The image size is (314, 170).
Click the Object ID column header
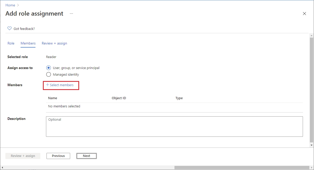119,98
